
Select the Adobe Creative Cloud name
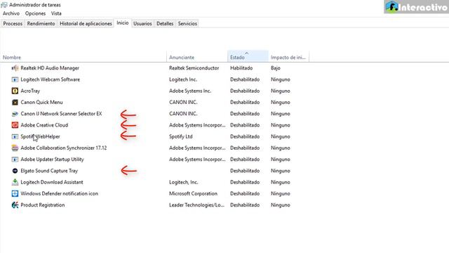tap(44, 125)
